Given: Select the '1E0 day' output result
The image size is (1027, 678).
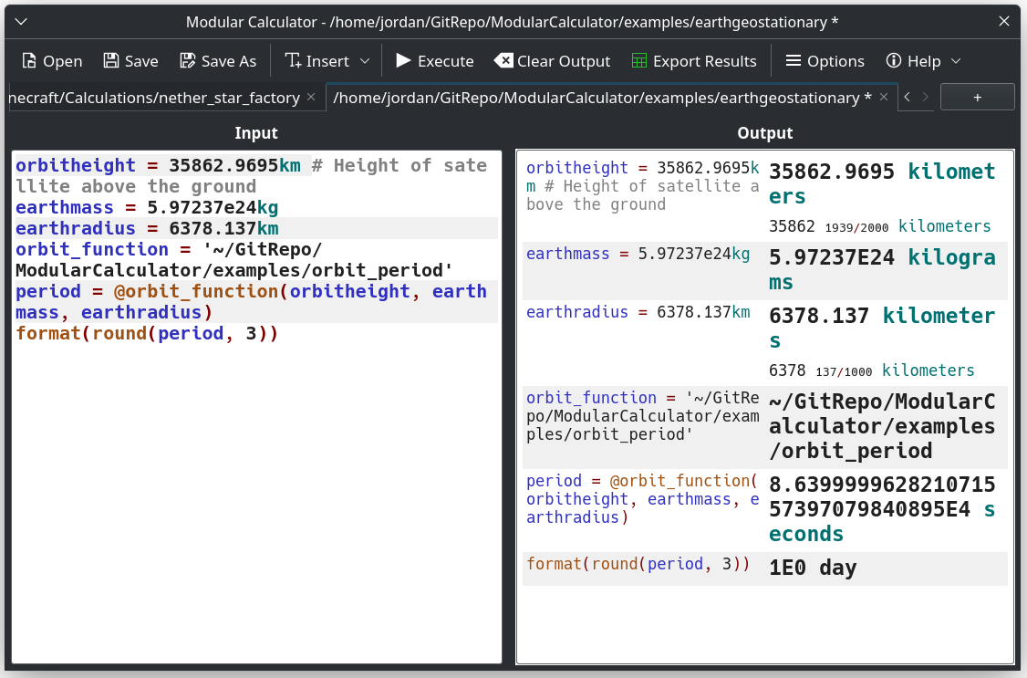Looking at the screenshot, I should [812, 568].
